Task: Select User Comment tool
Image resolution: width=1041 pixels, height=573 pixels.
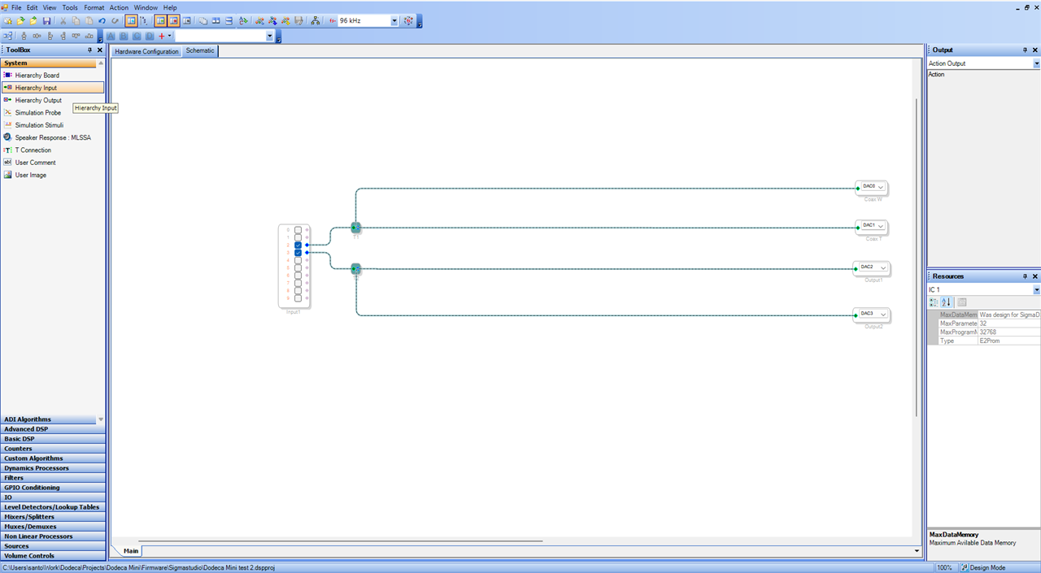Action: coord(35,163)
